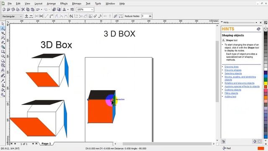Click the Add Nodes icon
Image resolution: width=268 pixels, height=151 pixels.
click(26, 16)
